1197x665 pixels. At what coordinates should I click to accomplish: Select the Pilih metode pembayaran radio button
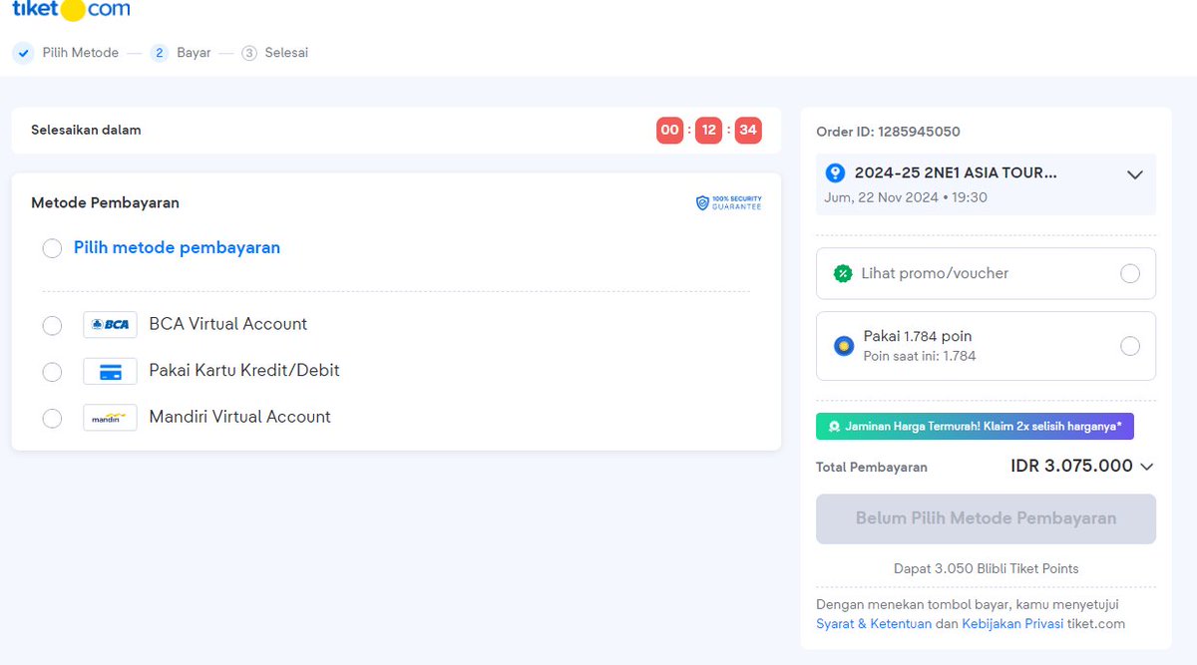[52, 248]
